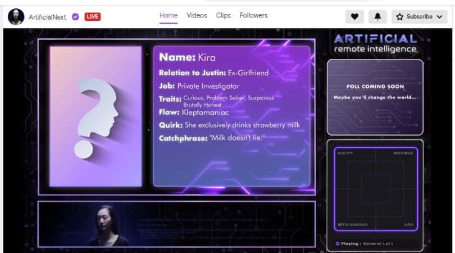This screenshot has width=455, height=253.
Task: Go to the Clips tab
Action: [x=223, y=16]
